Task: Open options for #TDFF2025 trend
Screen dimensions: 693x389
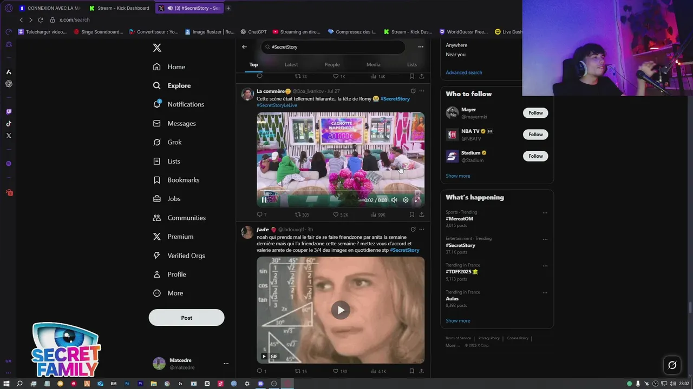Action: 545,266
